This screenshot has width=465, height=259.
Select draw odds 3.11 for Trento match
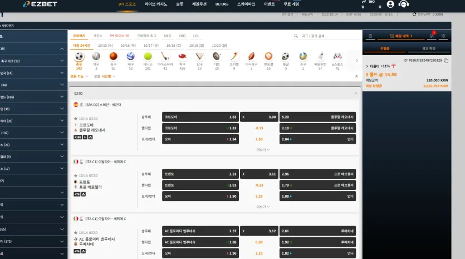259,174
